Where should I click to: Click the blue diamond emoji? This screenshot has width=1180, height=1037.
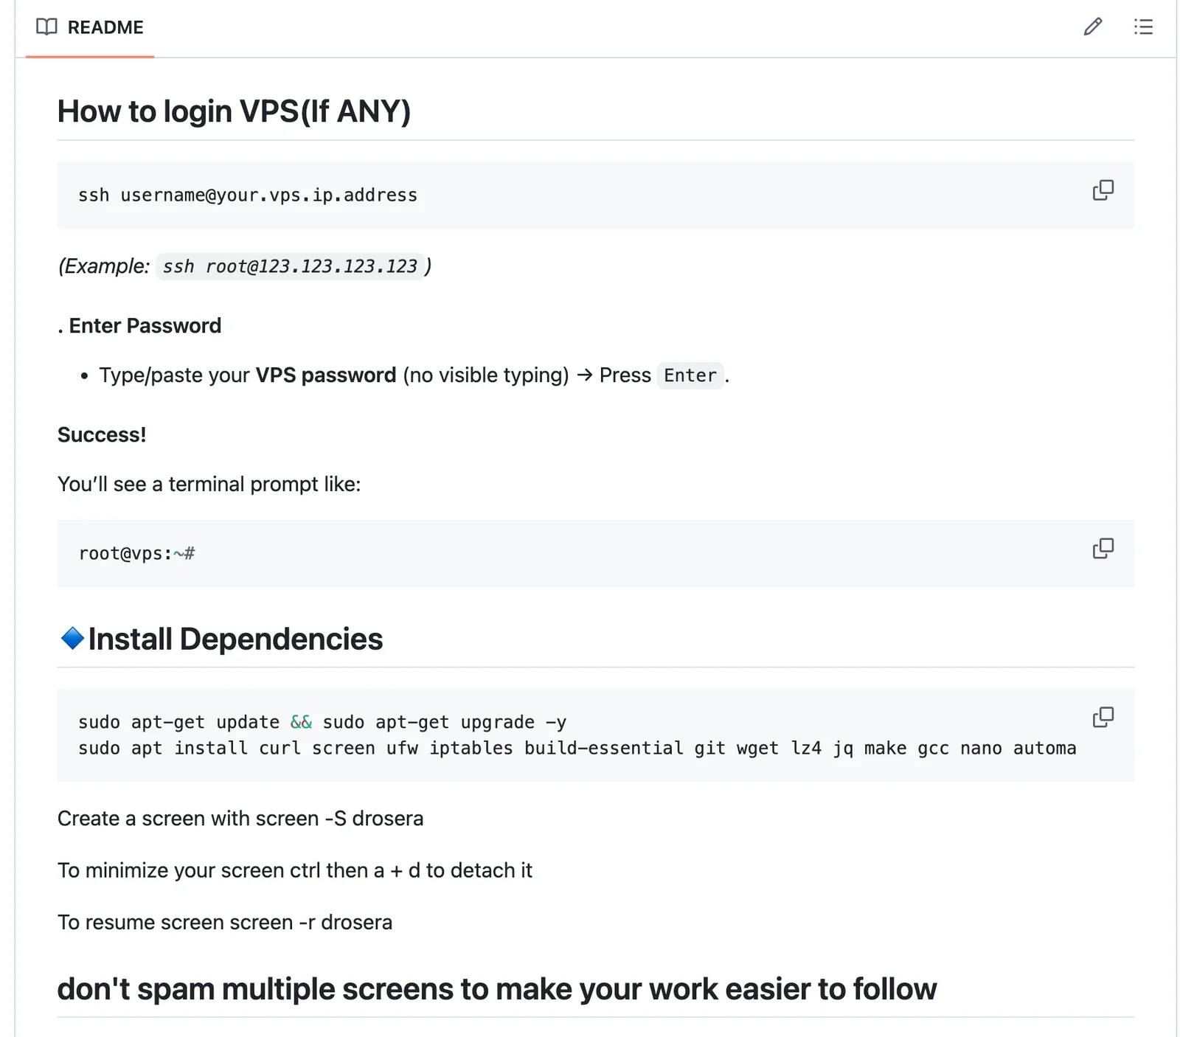pyautogui.click(x=72, y=639)
